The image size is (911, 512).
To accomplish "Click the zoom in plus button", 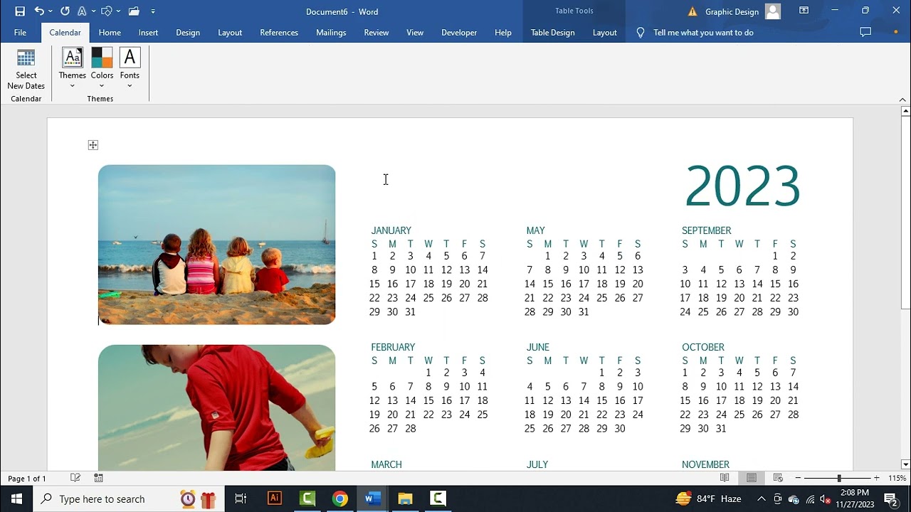I will pos(876,478).
